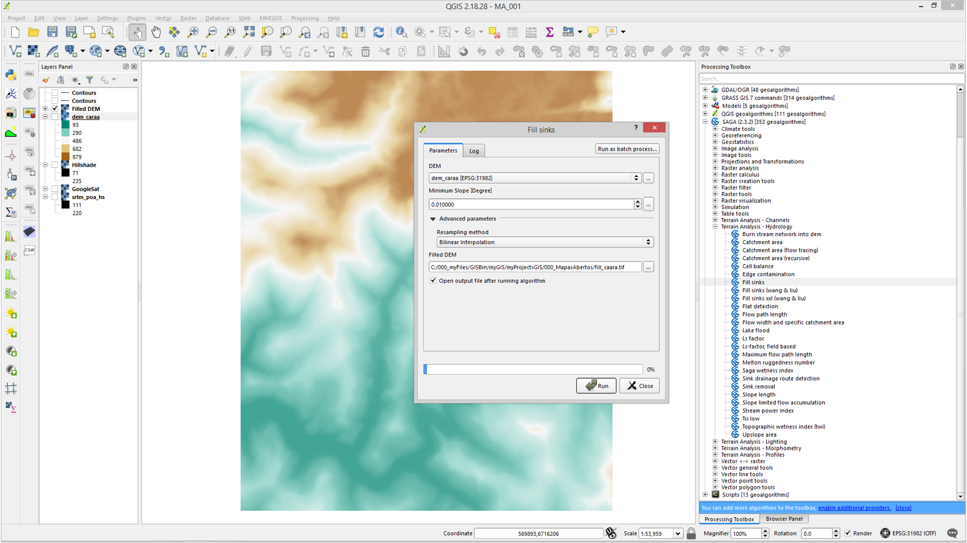The height and width of the screenshot is (543, 967).
Task: Activate the Identify Features tool
Action: (x=401, y=32)
